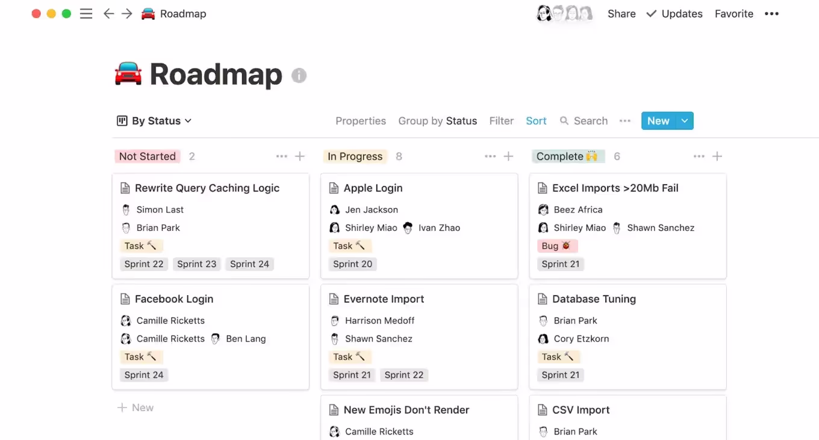819x440 pixels.
Task: Open the three-dot page menu at top right
Action: pyautogui.click(x=771, y=14)
